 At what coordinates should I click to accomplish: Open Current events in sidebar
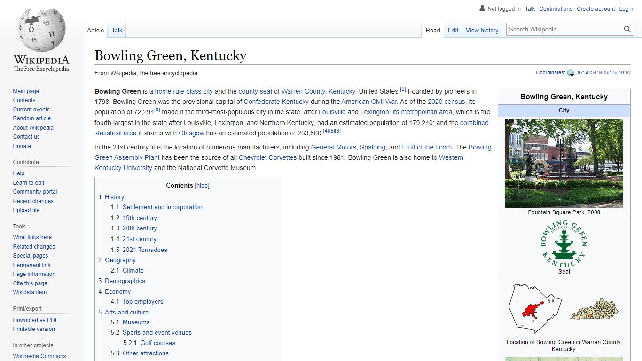point(31,110)
